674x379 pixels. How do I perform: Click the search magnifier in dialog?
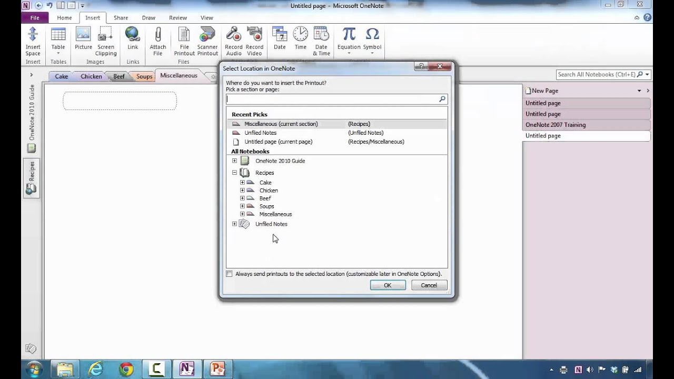click(x=442, y=99)
